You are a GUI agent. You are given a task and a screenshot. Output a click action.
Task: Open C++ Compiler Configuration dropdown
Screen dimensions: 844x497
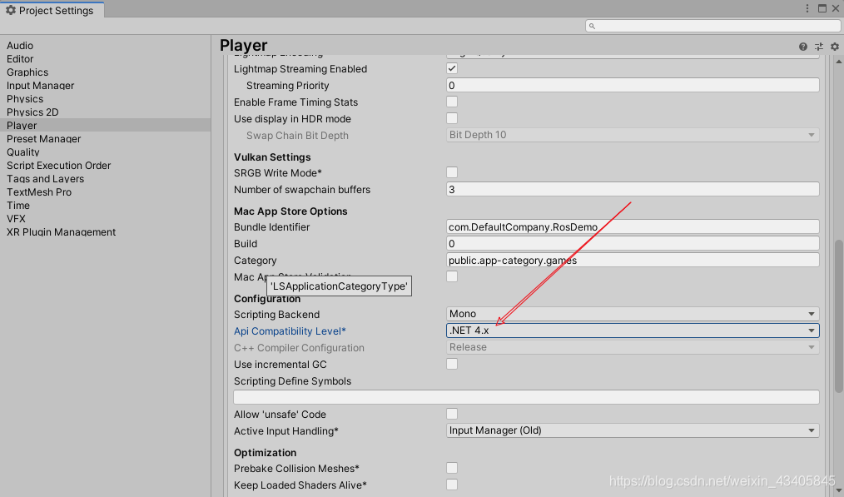coord(633,347)
